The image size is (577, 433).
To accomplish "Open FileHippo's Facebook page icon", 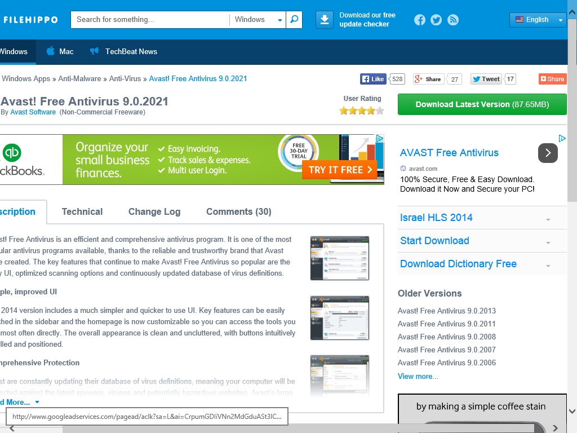I will pos(419,20).
